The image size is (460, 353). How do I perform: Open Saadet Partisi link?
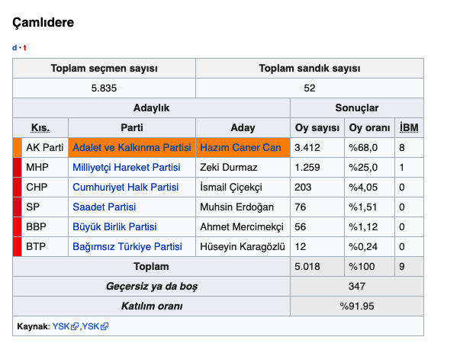[105, 207]
